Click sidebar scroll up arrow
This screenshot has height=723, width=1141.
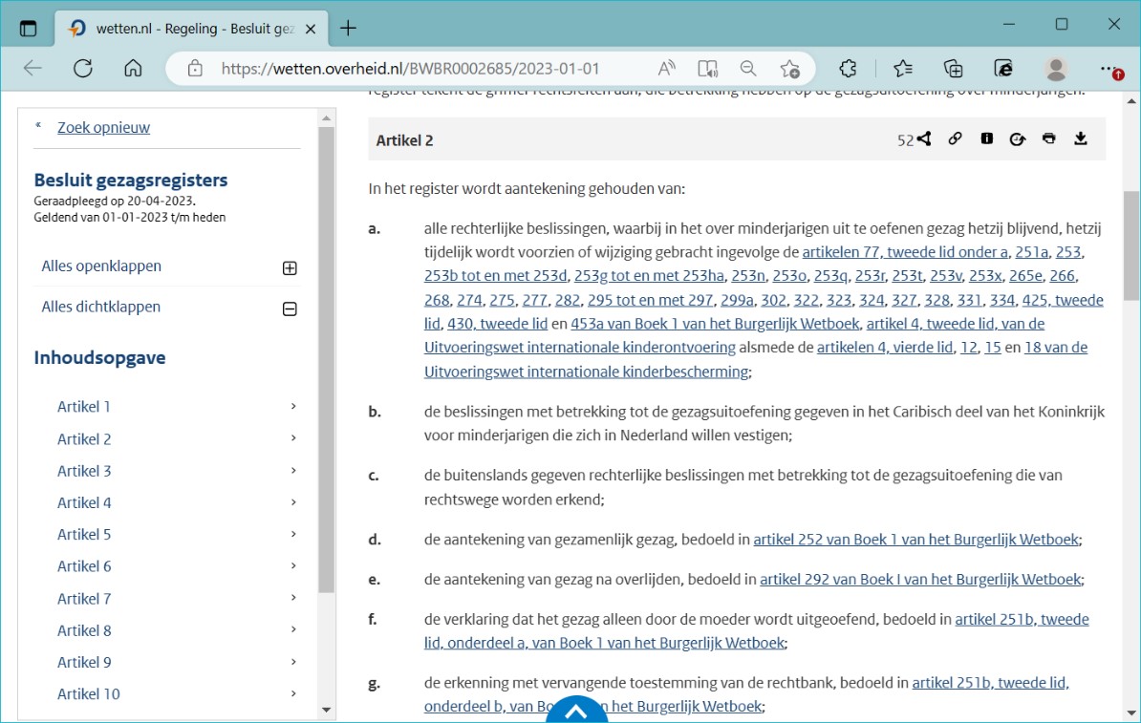(326, 117)
